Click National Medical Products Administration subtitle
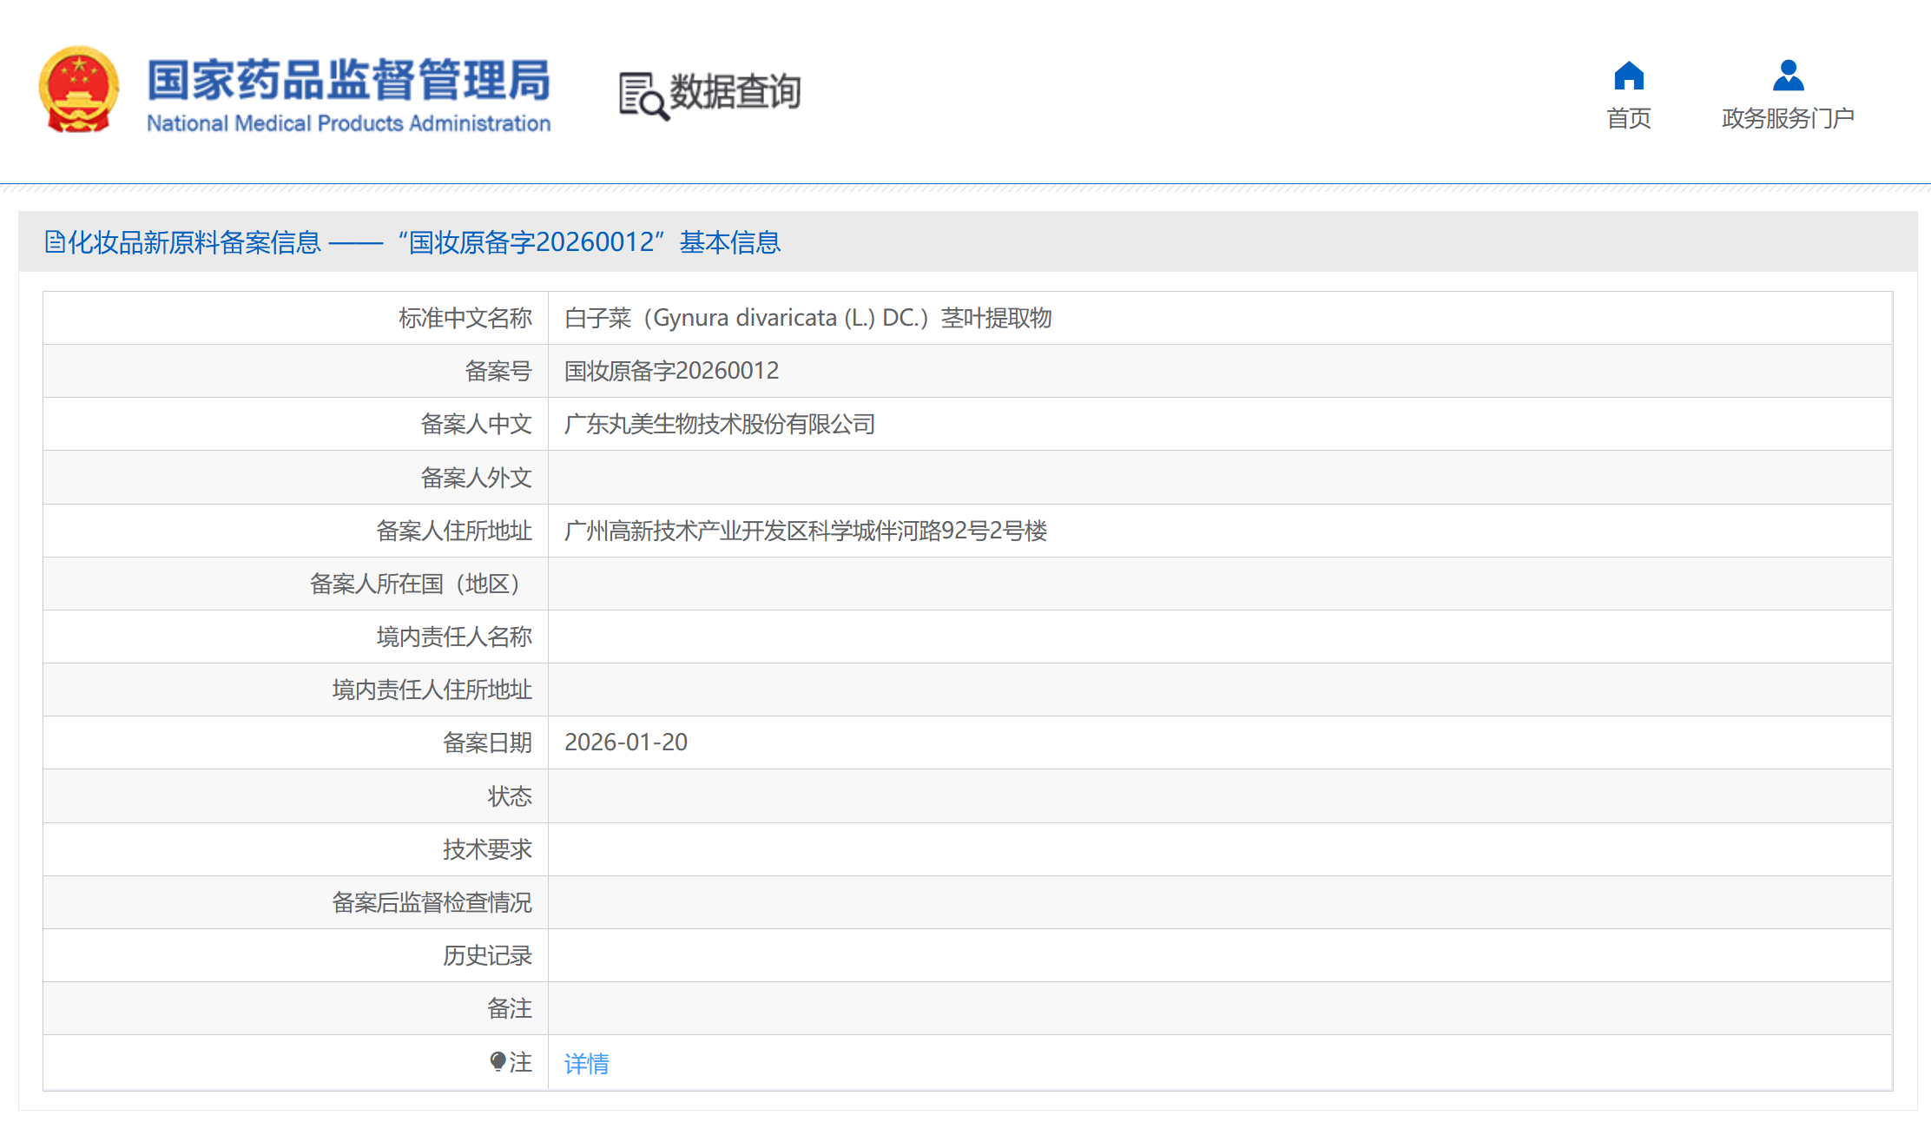 coord(348,123)
